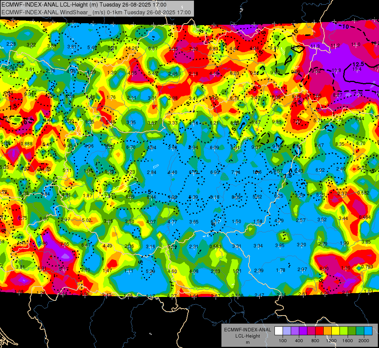The height and width of the screenshot is (348, 379).
Task: Click the wind shear value 0.793
Action: coord(367,267)
